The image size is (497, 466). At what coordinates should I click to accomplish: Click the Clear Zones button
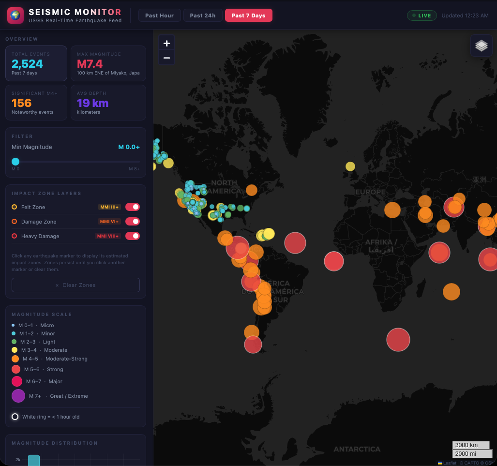pos(75,285)
